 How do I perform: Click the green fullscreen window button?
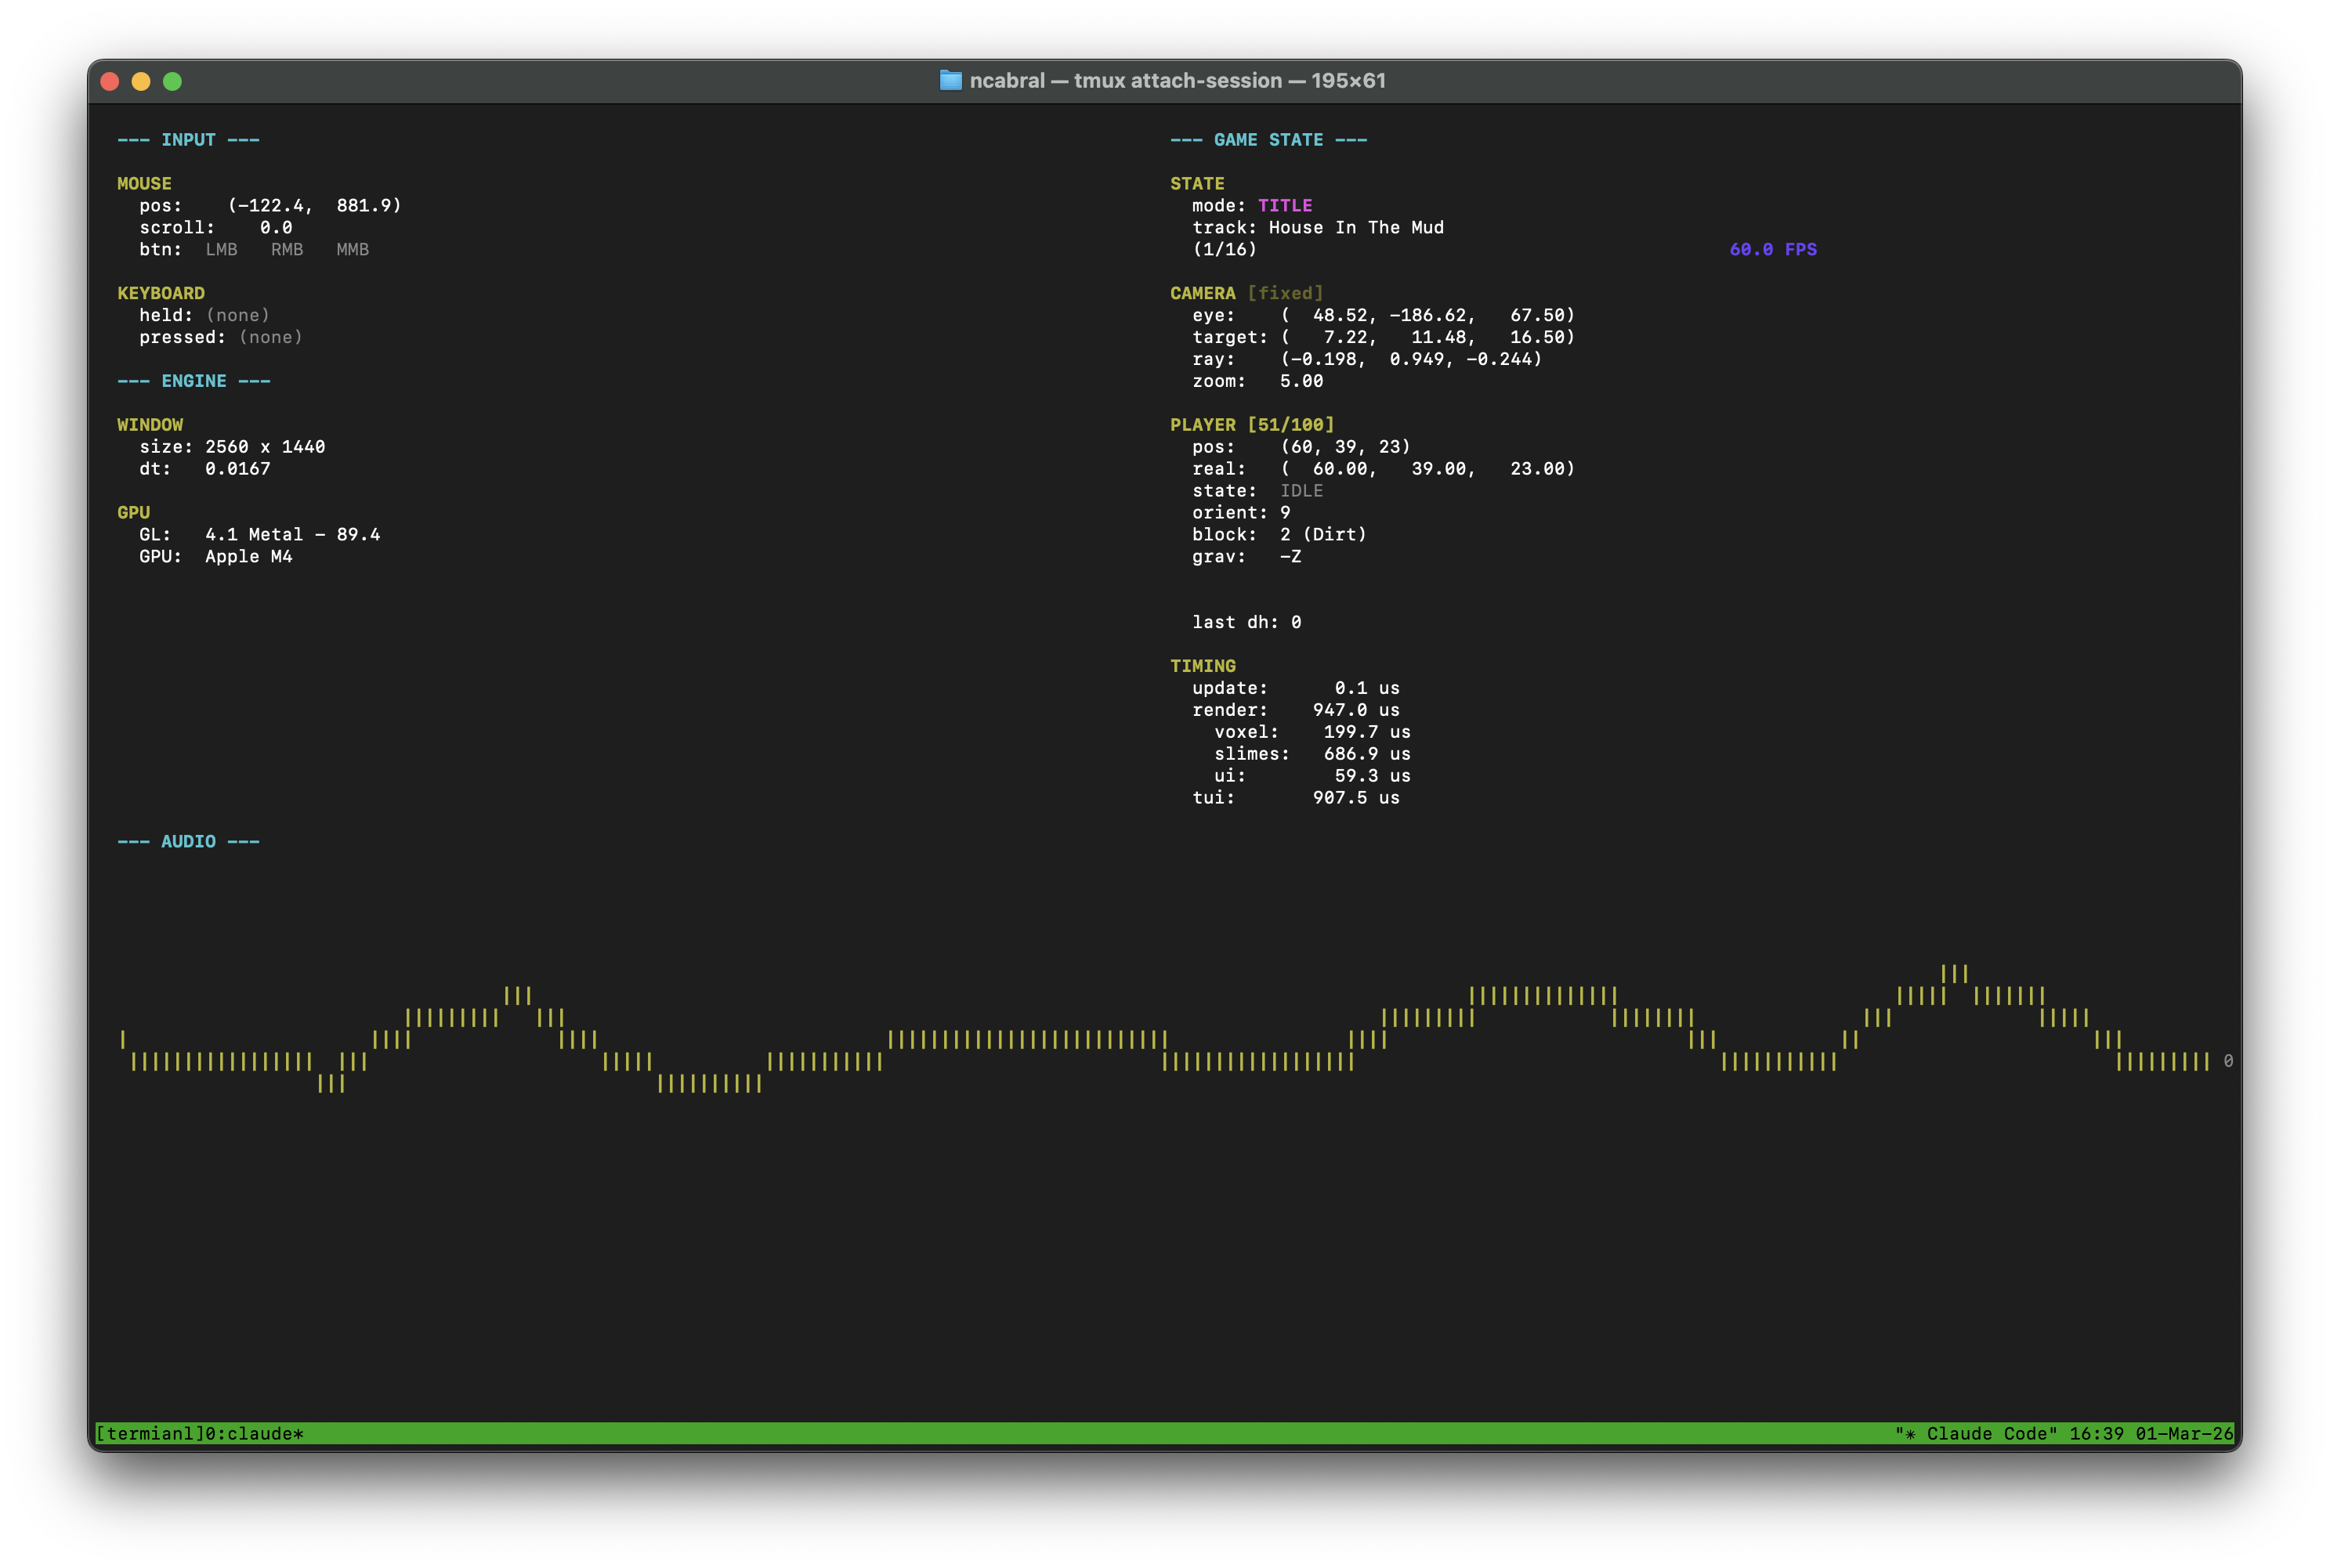[172, 81]
